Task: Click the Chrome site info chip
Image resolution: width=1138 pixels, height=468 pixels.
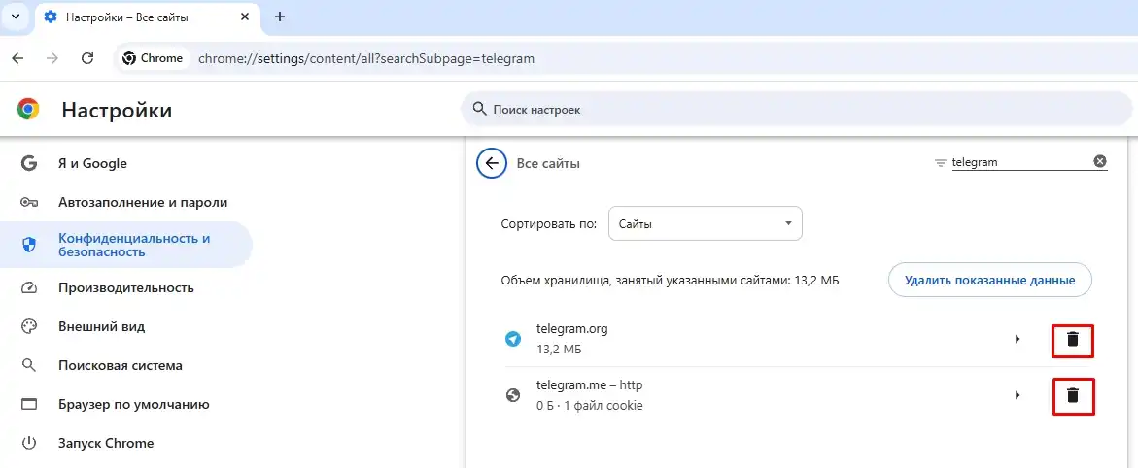Action: 153,59
